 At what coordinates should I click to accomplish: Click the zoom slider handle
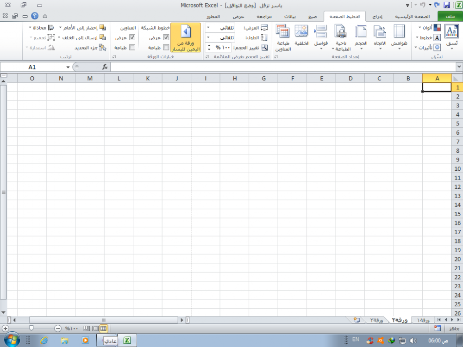pos(31,328)
